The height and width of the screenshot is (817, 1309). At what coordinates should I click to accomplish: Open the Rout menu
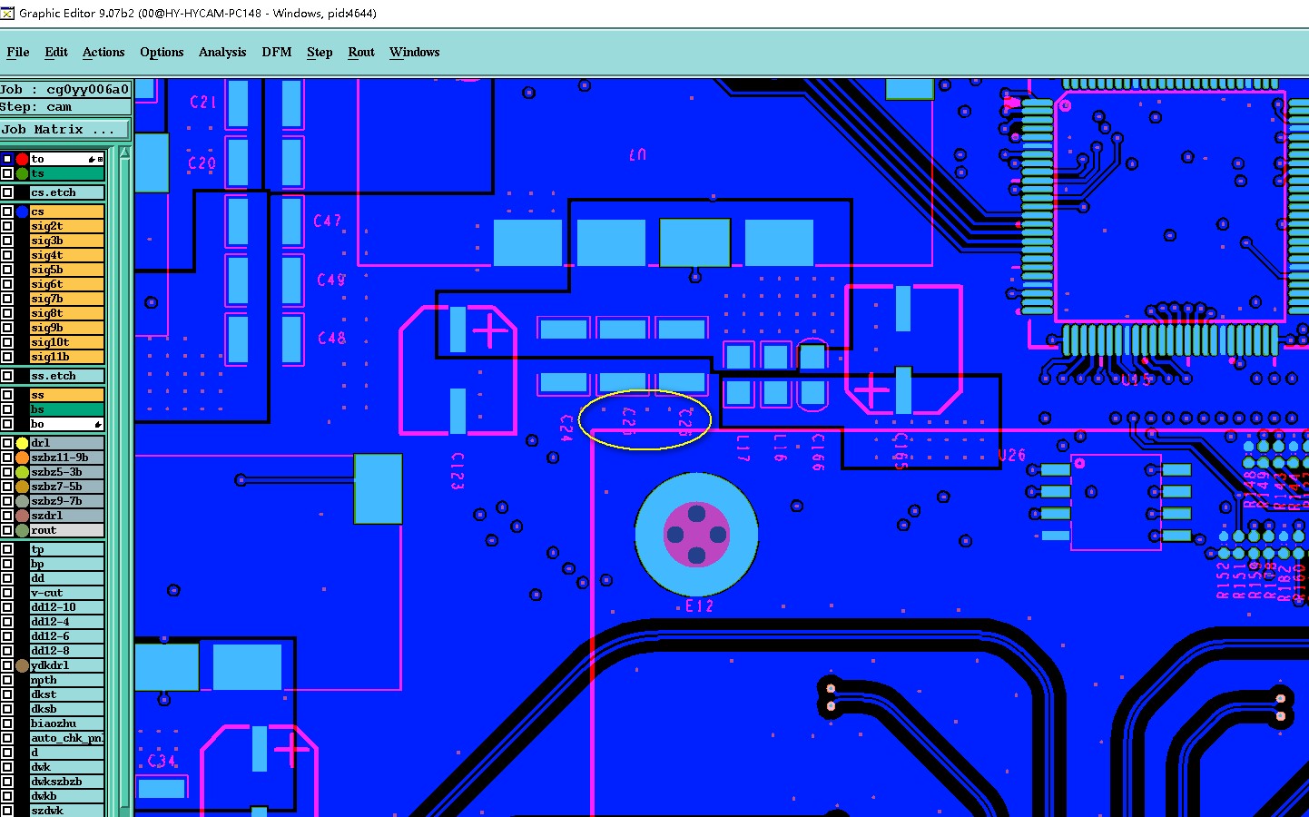tap(361, 52)
